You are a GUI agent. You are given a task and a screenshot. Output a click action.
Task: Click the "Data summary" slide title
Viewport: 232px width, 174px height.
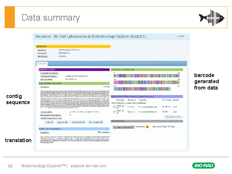tap(51, 18)
